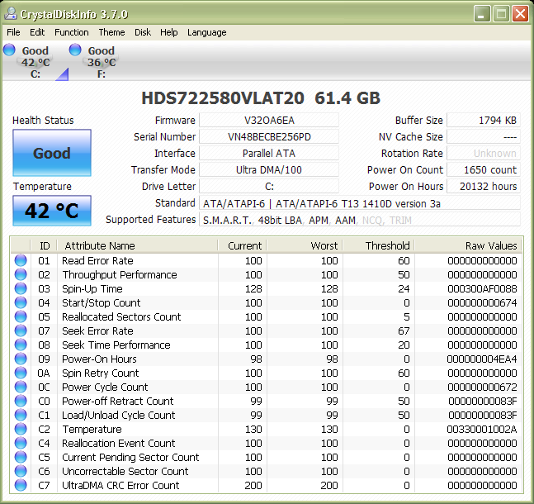
Task: Click the status orb for Start/Stop Count
Action: tap(21, 302)
